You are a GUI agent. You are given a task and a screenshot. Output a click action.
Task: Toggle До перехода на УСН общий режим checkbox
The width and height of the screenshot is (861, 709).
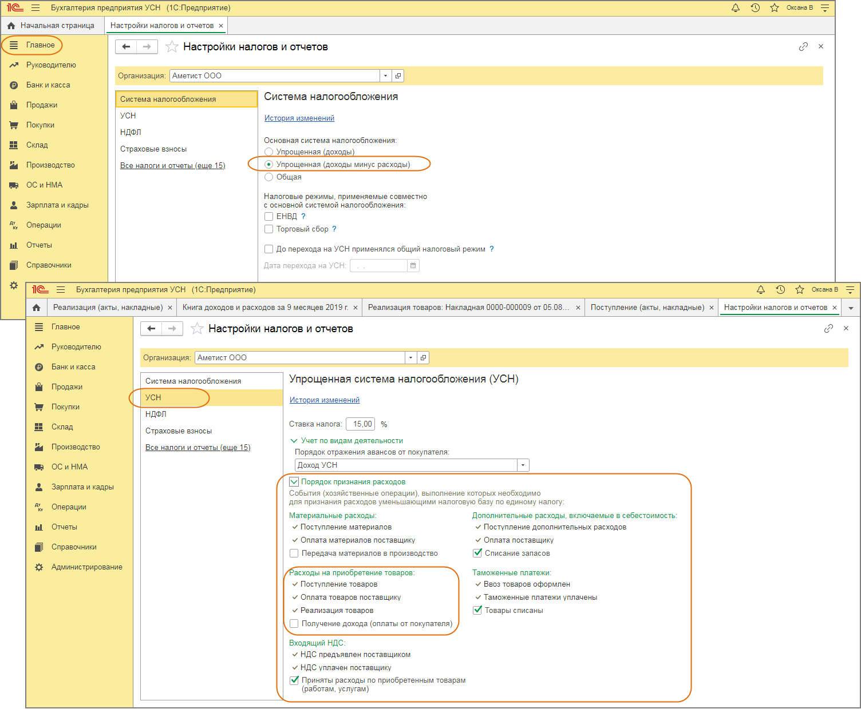click(268, 249)
